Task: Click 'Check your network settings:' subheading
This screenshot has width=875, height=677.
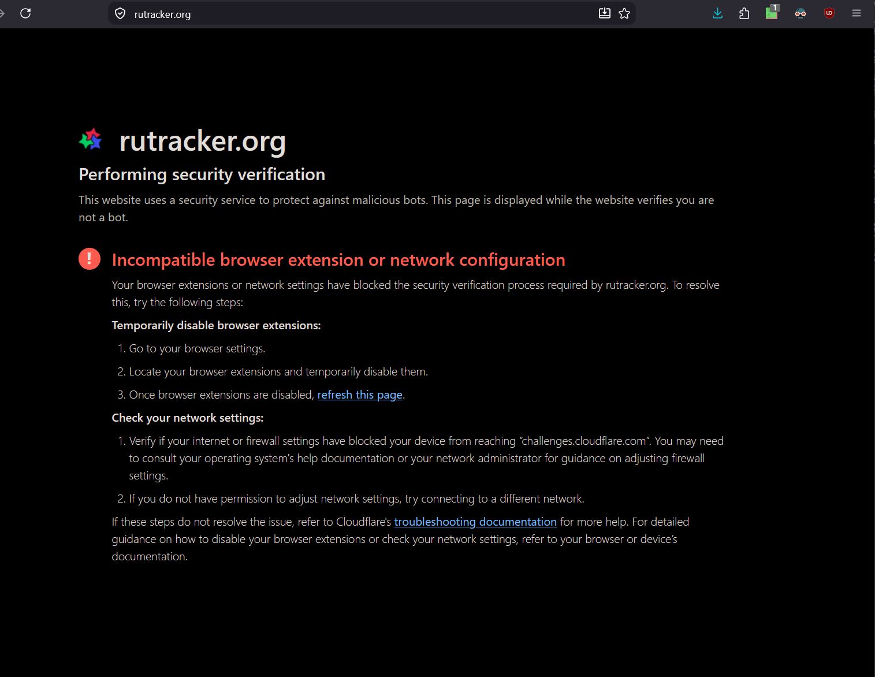Action: coord(188,418)
